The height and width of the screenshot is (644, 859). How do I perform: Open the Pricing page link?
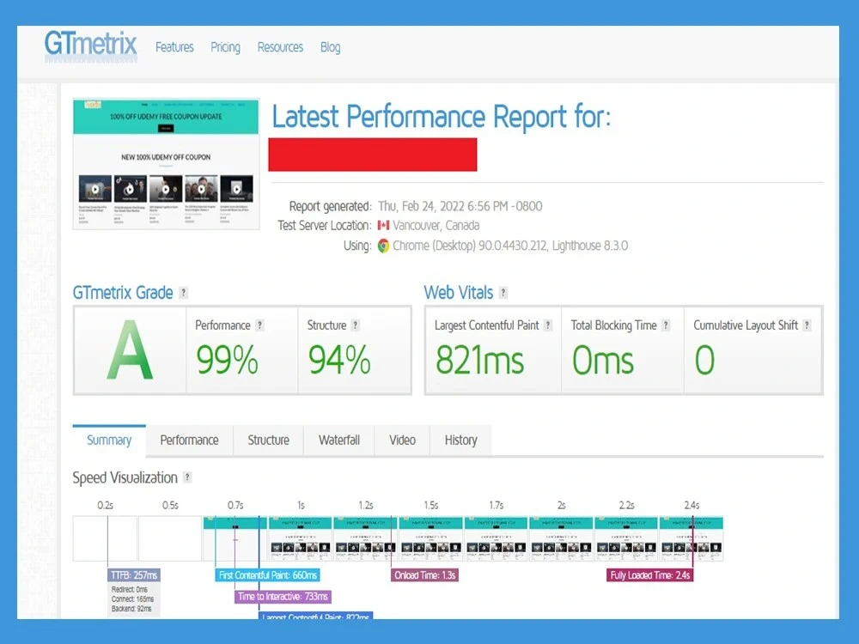tap(225, 47)
